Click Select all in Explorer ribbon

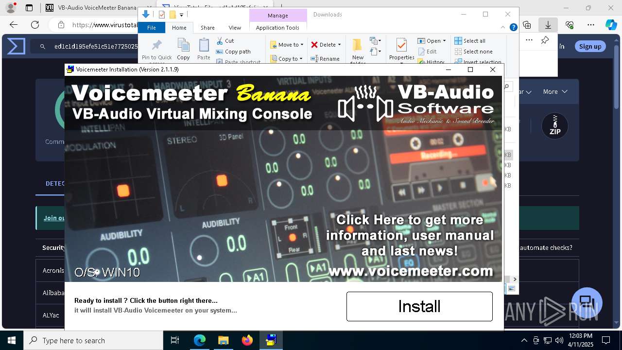point(470,41)
